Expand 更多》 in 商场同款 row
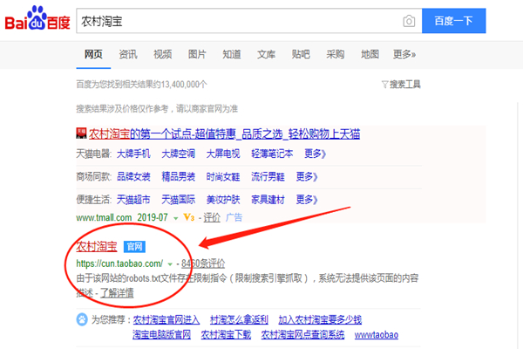The width and height of the screenshot is (523, 349). point(307,176)
